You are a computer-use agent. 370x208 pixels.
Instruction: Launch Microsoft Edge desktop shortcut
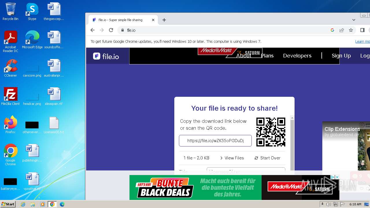point(32,40)
